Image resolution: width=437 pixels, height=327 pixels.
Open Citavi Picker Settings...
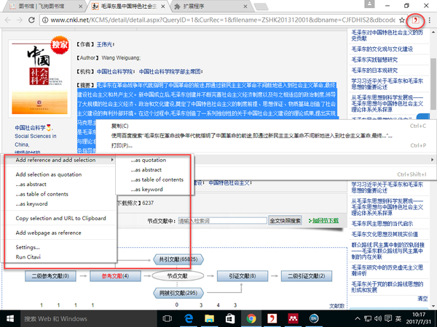click(28, 247)
